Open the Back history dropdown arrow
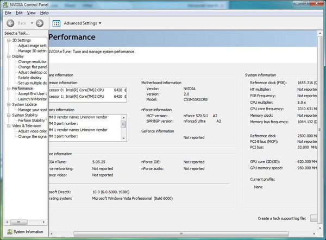 (x=30, y=23)
